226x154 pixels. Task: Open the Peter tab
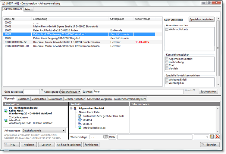click(28, 9)
